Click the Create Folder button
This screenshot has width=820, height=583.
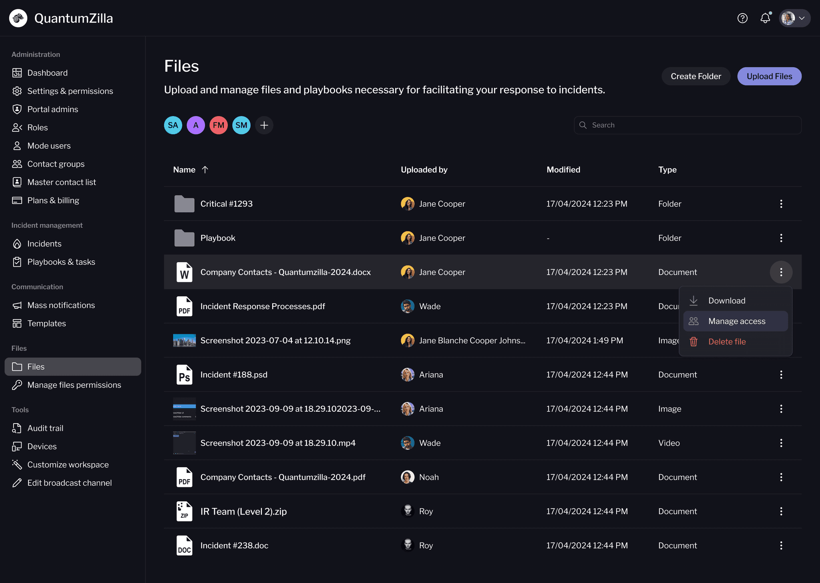click(695, 76)
